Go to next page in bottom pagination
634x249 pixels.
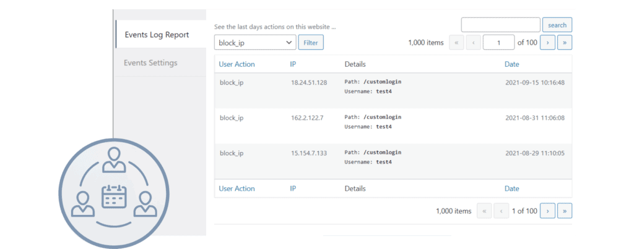coord(547,211)
